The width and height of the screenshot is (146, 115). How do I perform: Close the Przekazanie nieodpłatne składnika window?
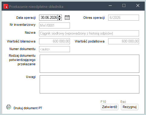coord(138,5)
